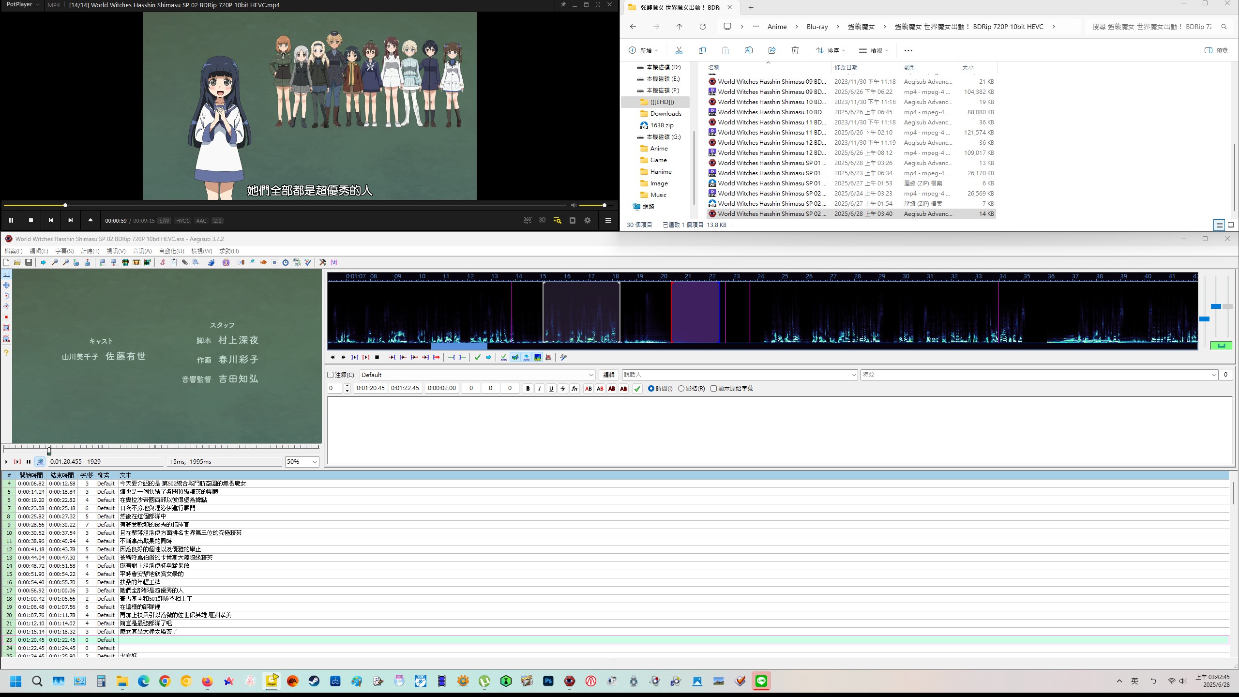The height and width of the screenshot is (697, 1239).
Task: Open the 排序 sort dropdown in Explorer
Action: tap(831, 50)
